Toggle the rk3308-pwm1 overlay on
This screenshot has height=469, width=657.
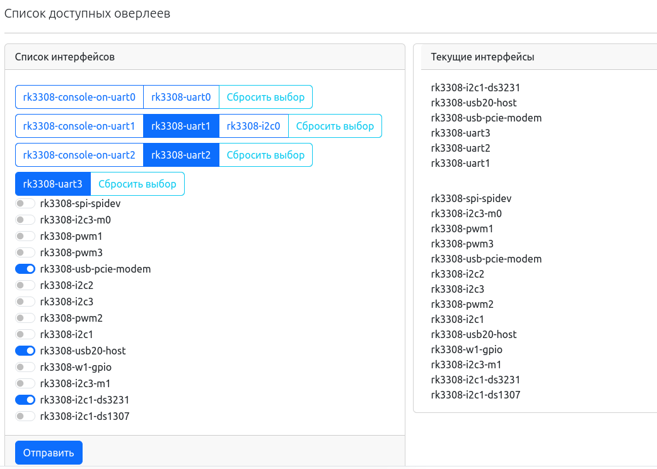click(25, 236)
